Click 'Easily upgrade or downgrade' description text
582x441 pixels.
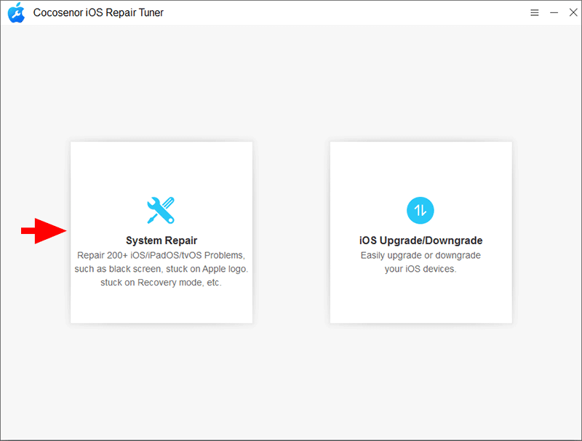coord(420,255)
